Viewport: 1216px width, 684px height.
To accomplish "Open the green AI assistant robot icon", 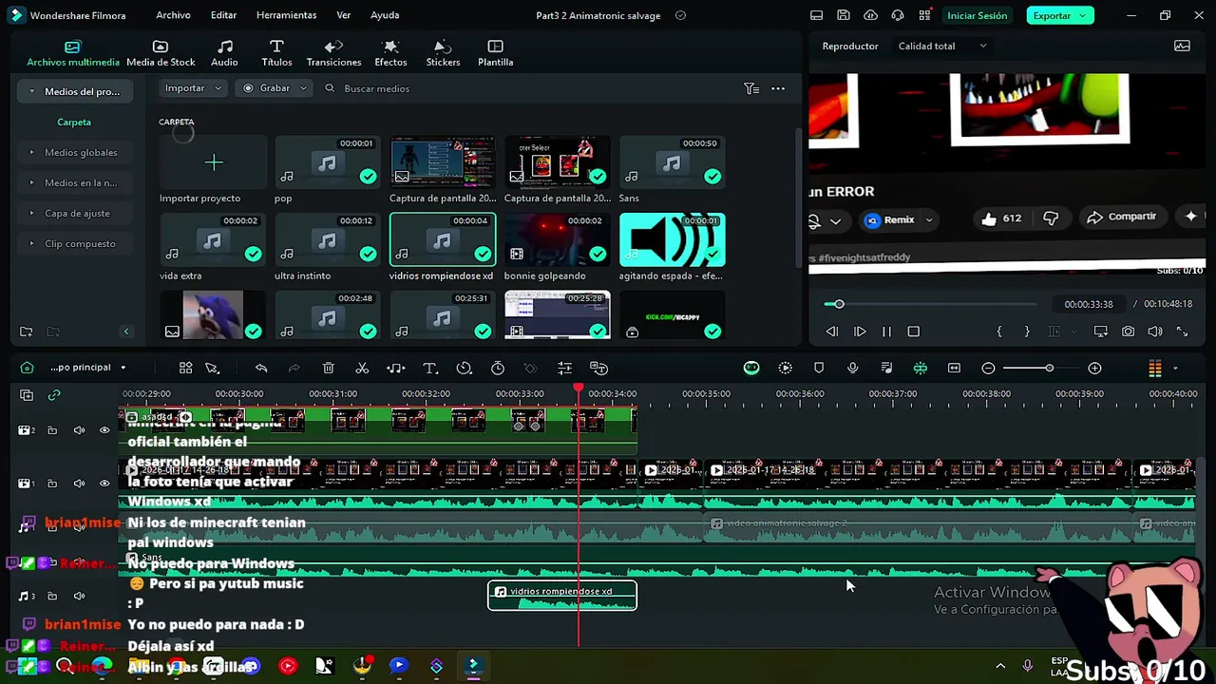I will click(751, 368).
